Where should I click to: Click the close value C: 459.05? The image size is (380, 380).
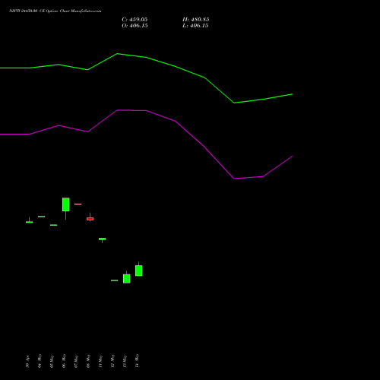(x=135, y=20)
